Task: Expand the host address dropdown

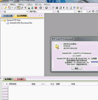Action: (27, 11)
